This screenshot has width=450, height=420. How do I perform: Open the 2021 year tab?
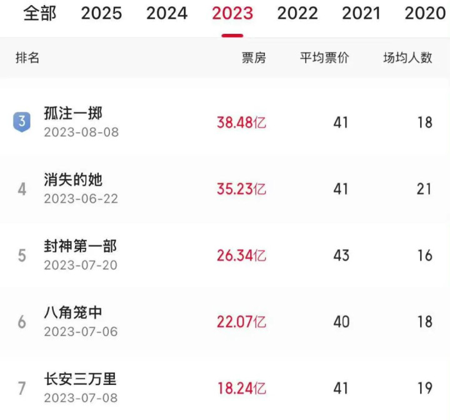361,13
